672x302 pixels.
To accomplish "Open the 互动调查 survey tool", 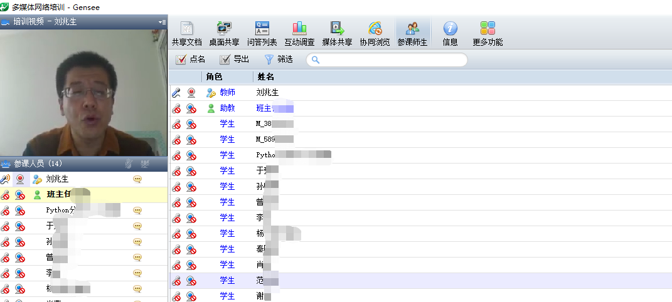I will [299, 33].
